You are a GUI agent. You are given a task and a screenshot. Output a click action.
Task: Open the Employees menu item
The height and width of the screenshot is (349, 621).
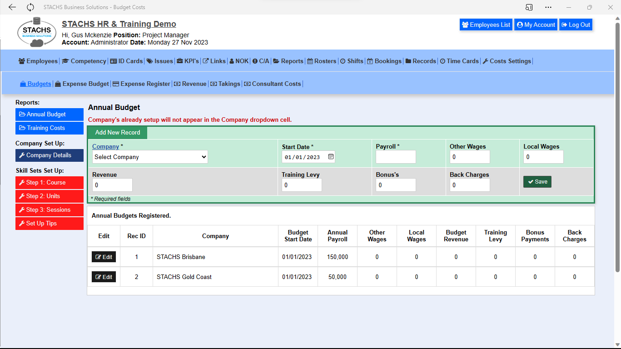point(38,61)
